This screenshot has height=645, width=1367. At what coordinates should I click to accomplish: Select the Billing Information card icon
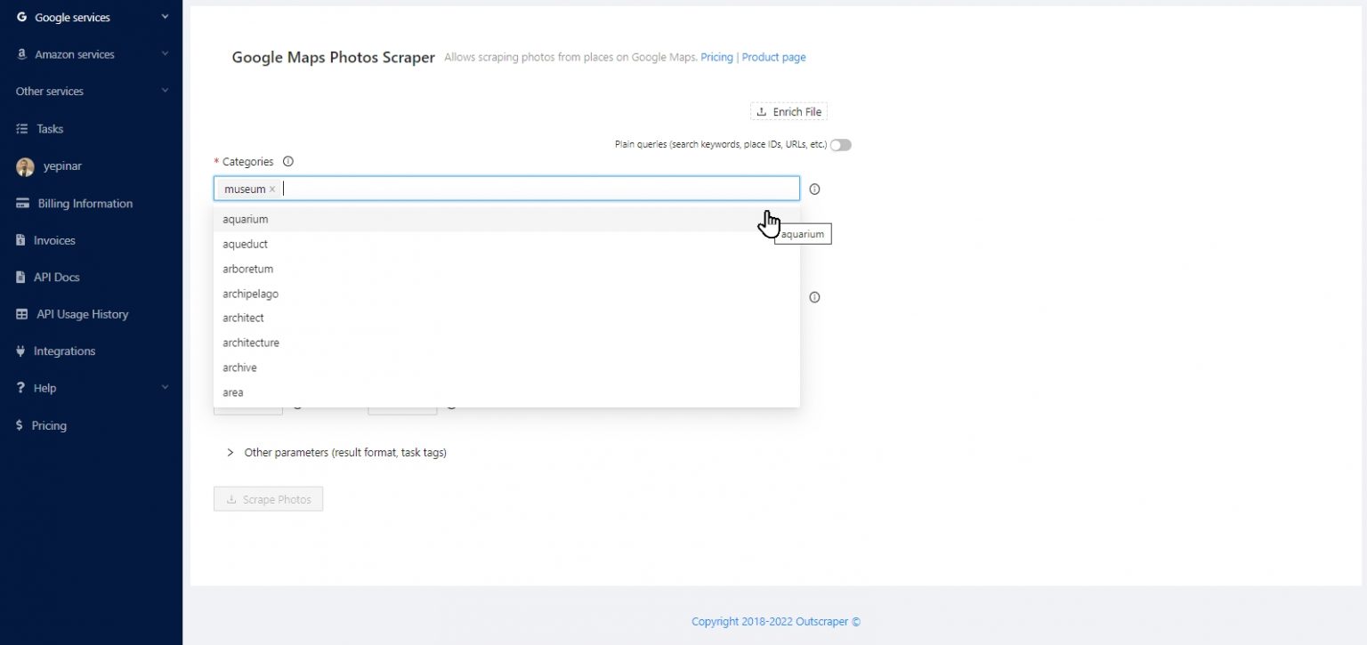click(x=22, y=203)
